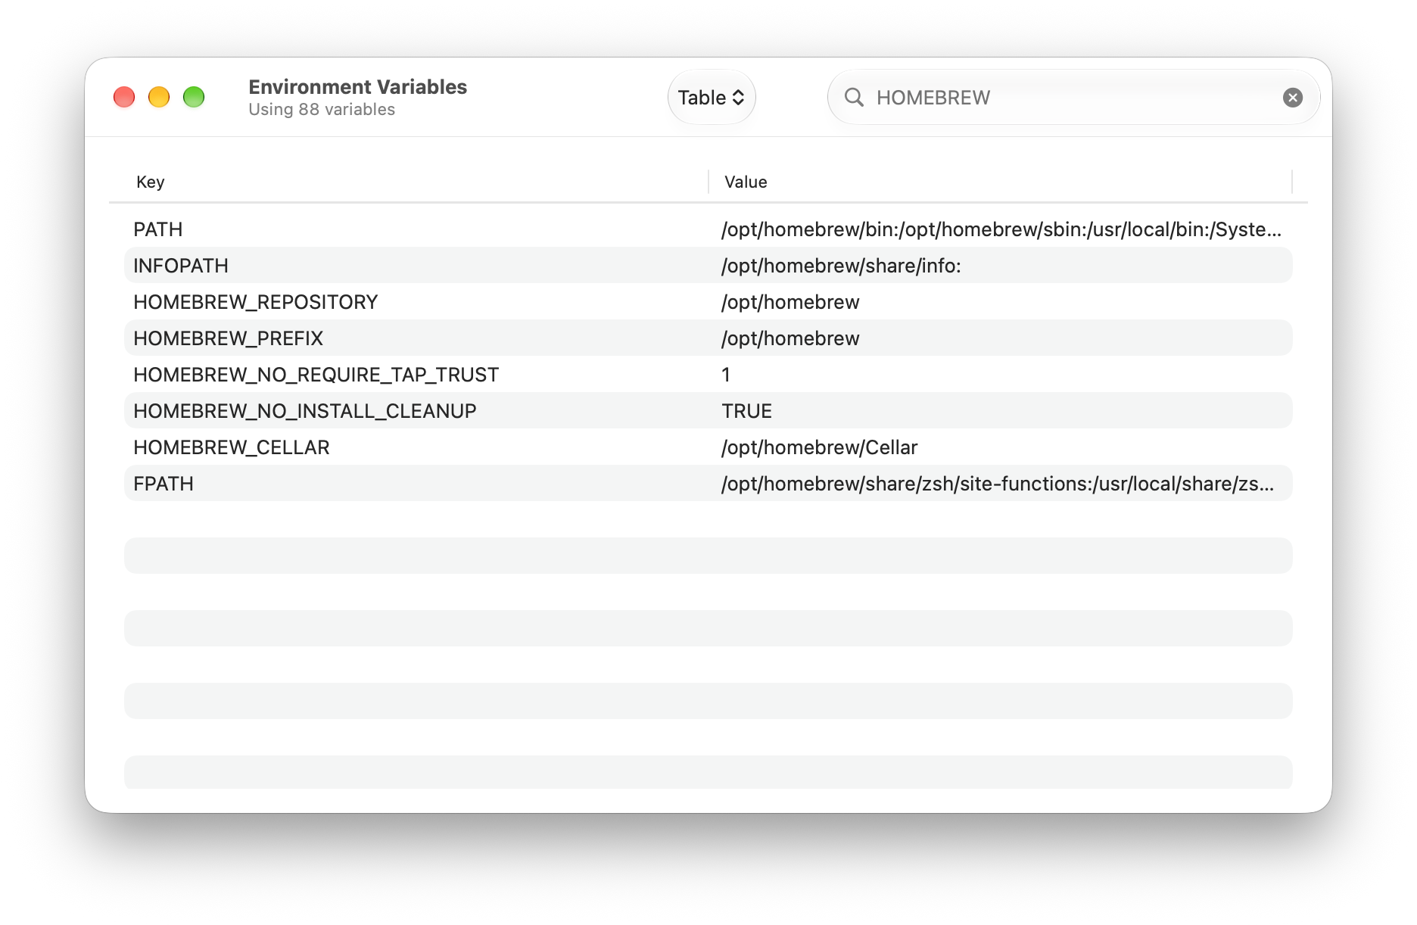Click the green zoom window button
The height and width of the screenshot is (925, 1417).
pyautogui.click(x=194, y=98)
